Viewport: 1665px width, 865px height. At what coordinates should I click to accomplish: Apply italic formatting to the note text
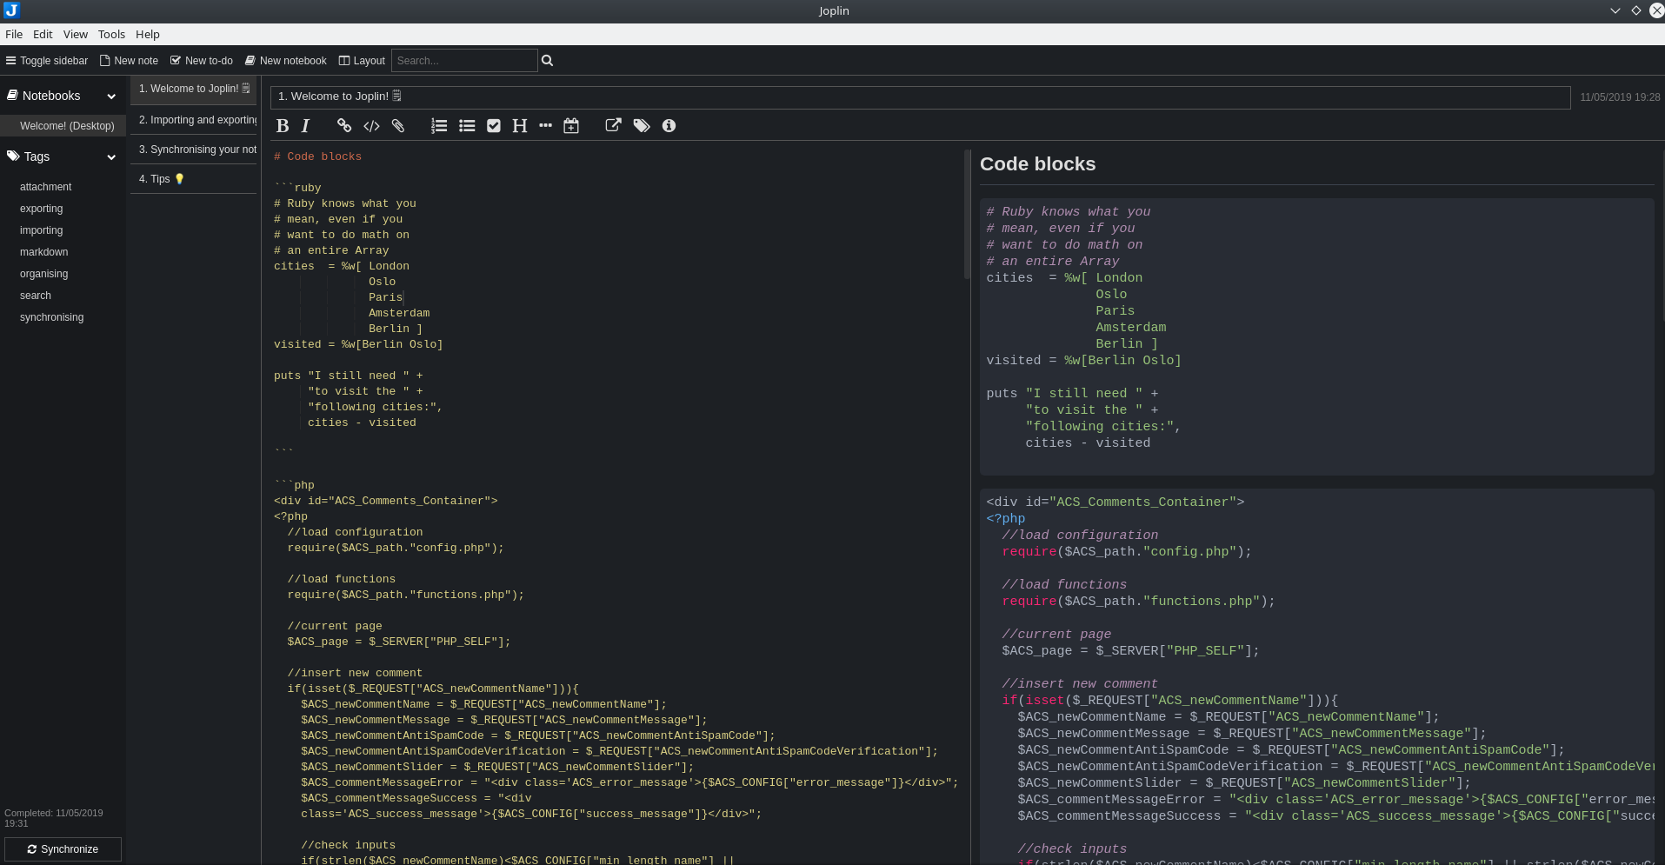click(x=305, y=125)
